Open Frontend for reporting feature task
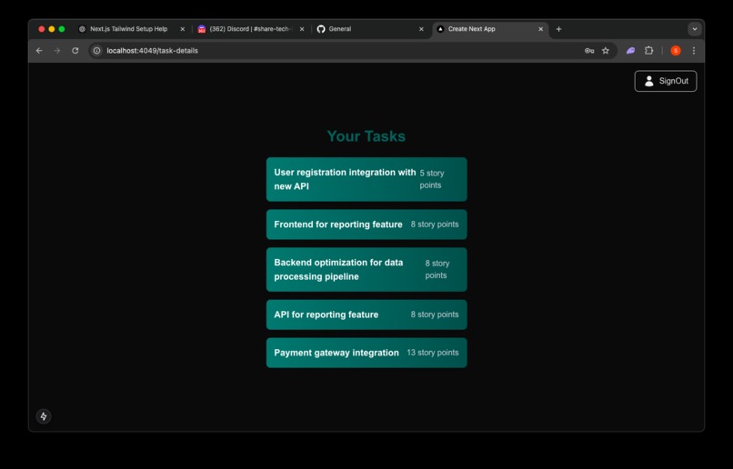The image size is (733, 469). click(x=366, y=225)
